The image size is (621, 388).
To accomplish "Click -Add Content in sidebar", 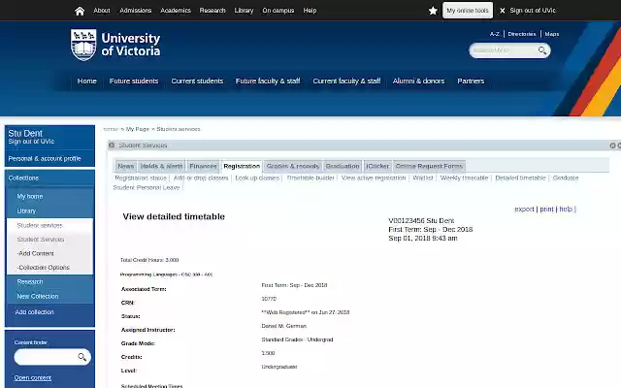I will click(x=35, y=253).
